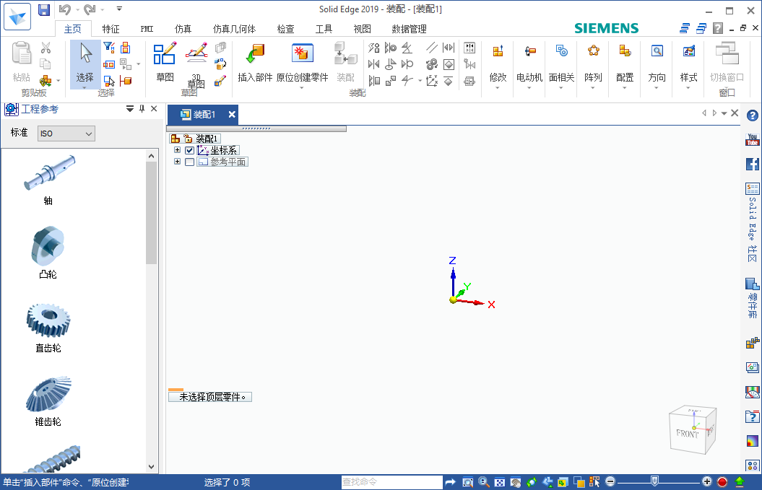The width and height of the screenshot is (762, 490).
Task: Switch to the PMI ribbon tab
Action: (147, 29)
